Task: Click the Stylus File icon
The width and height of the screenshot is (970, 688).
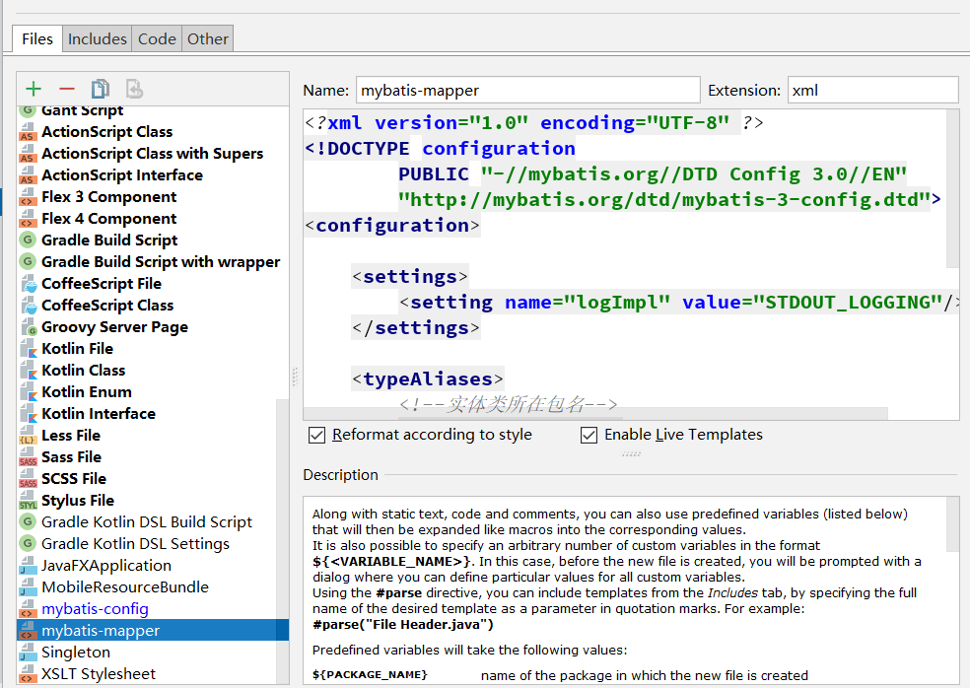Action: point(28,501)
